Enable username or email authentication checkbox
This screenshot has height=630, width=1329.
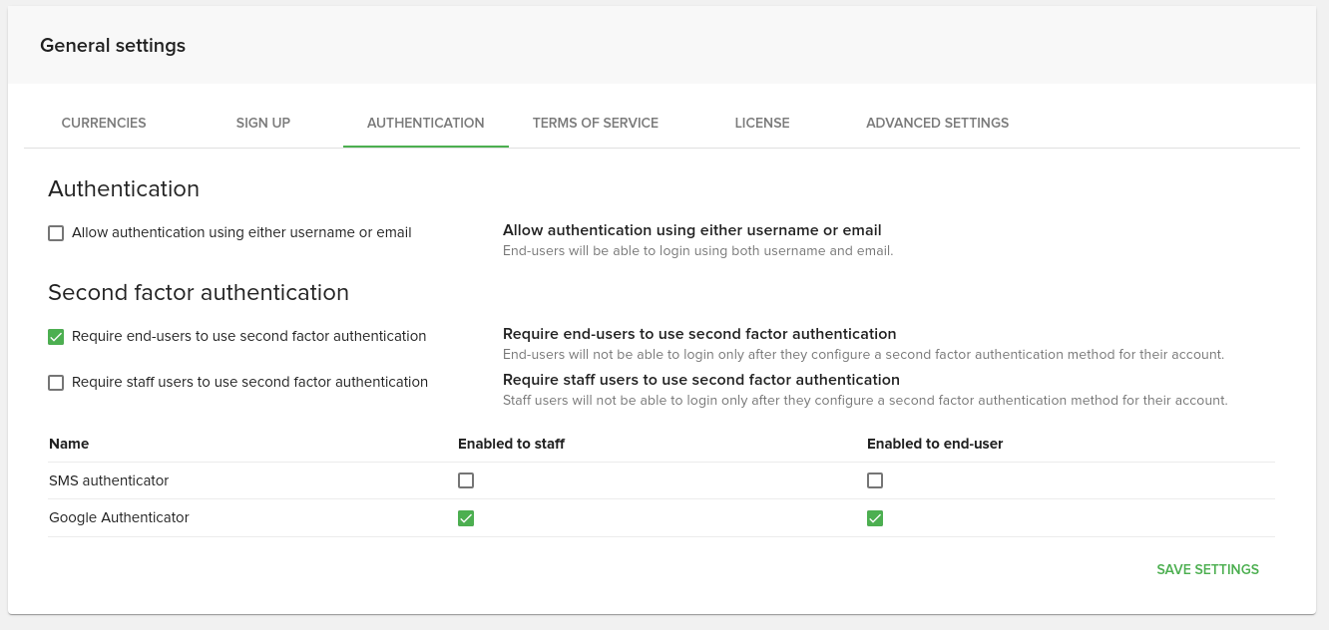point(56,233)
